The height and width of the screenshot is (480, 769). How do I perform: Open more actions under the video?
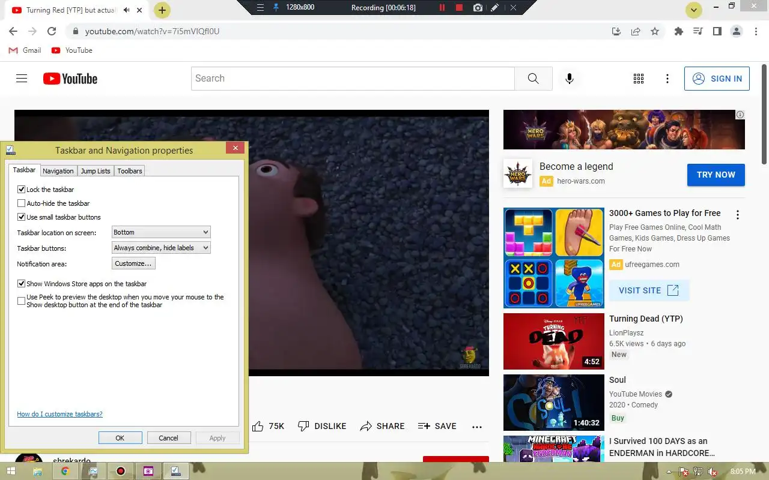pyautogui.click(x=477, y=427)
